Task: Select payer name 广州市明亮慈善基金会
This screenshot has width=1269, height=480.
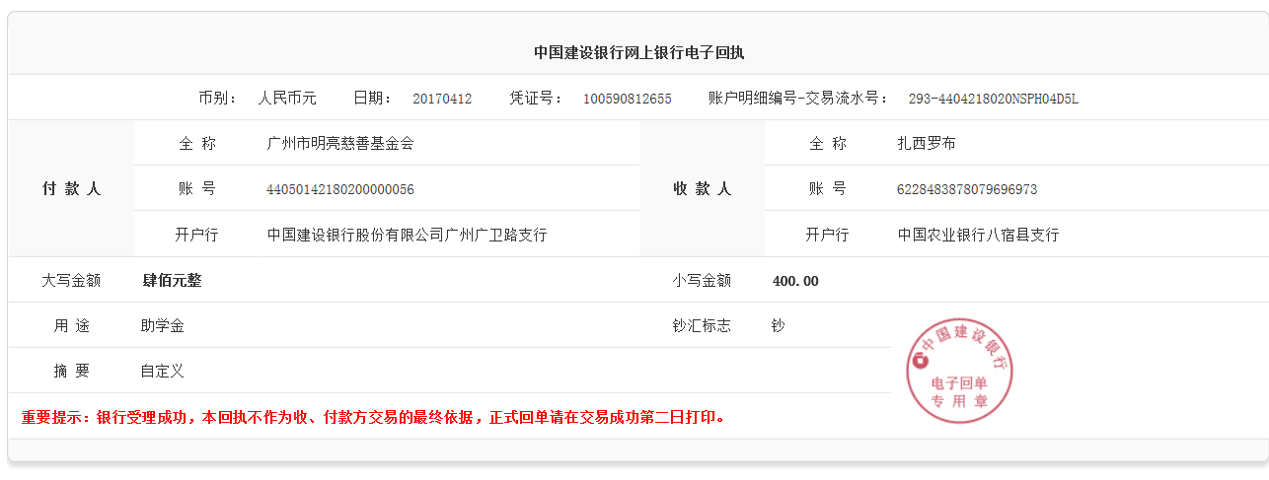Action: pyautogui.click(x=340, y=143)
